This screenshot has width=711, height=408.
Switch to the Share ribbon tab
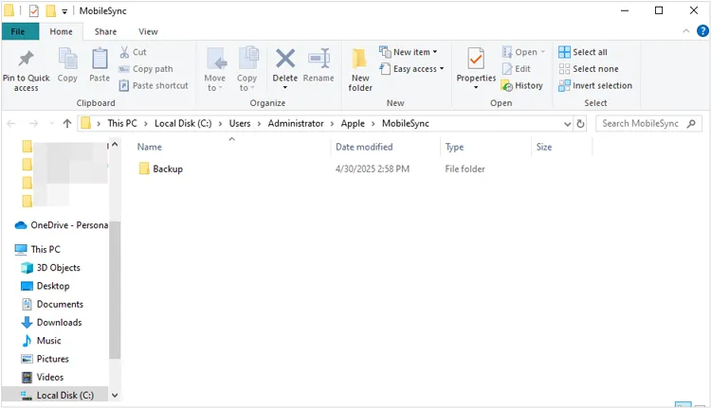(105, 31)
